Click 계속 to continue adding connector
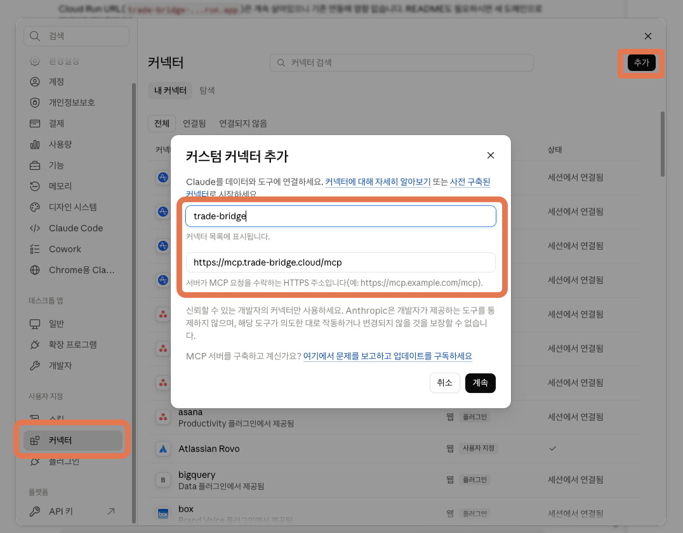The height and width of the screenshot is (533, 683). pos(480,383)
